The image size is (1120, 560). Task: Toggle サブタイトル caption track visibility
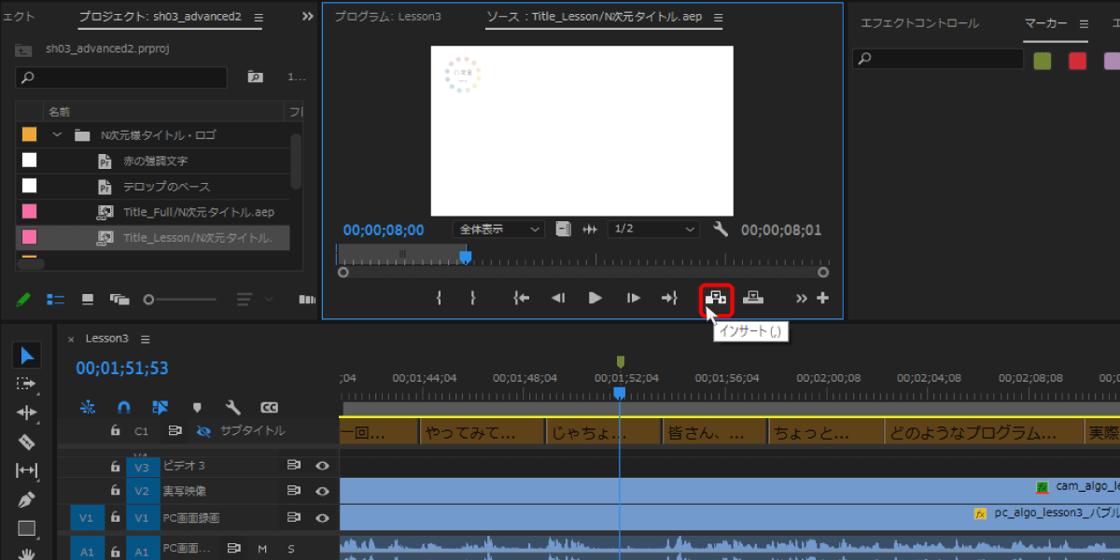pos(204,431)
